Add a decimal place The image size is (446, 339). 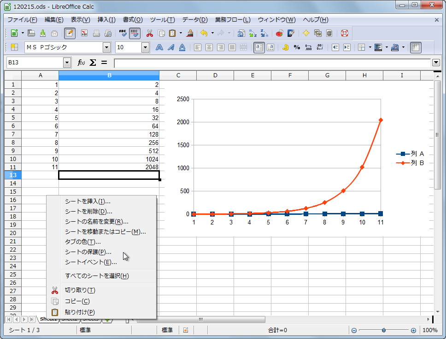coord(308,47)
